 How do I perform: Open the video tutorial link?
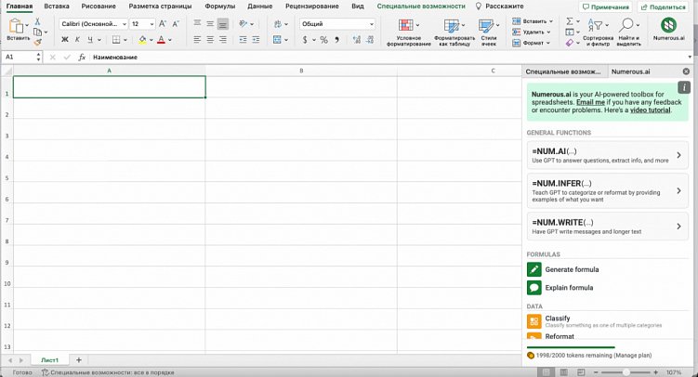[650, 110]
